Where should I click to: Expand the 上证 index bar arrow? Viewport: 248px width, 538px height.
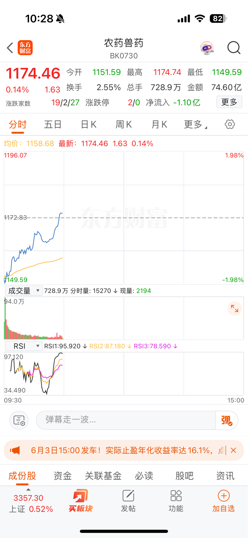pyautogui.click(x=28, y=490)
